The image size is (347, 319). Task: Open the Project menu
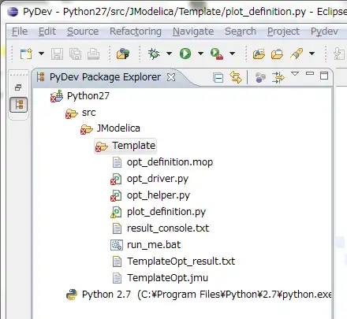click(x=283, y=32)
